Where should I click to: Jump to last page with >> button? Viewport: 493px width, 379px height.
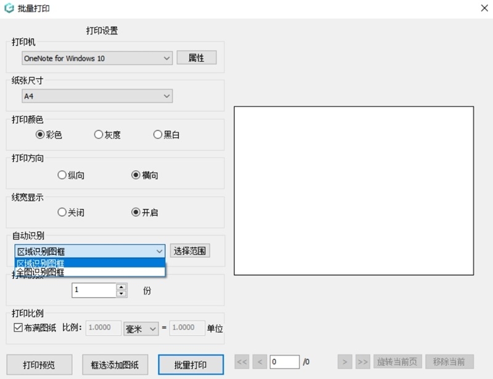pos(363,362)
